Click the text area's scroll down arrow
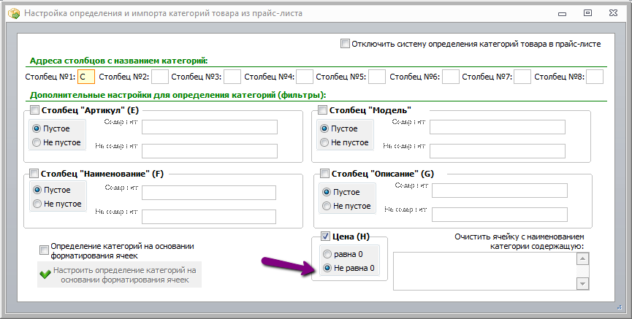 582,283
